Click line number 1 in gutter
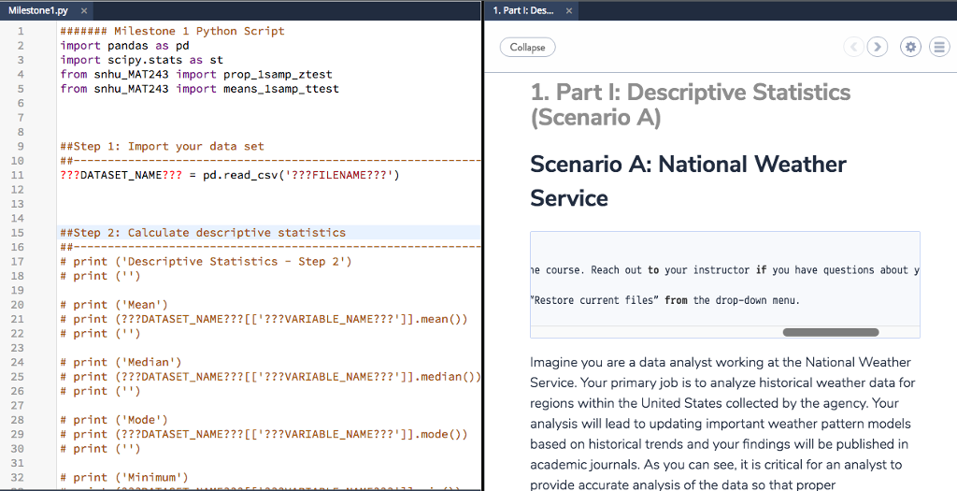The width and height of the screenshot is (957, 491). pos(21,31)
